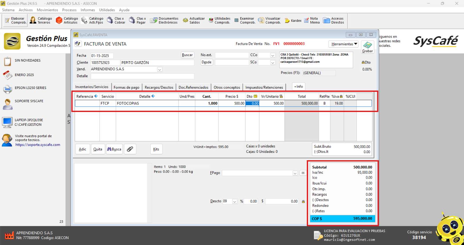This screenshot has height=245, width=464.
Task: Toggle the Dto lock icon
Action: [363, 62]
